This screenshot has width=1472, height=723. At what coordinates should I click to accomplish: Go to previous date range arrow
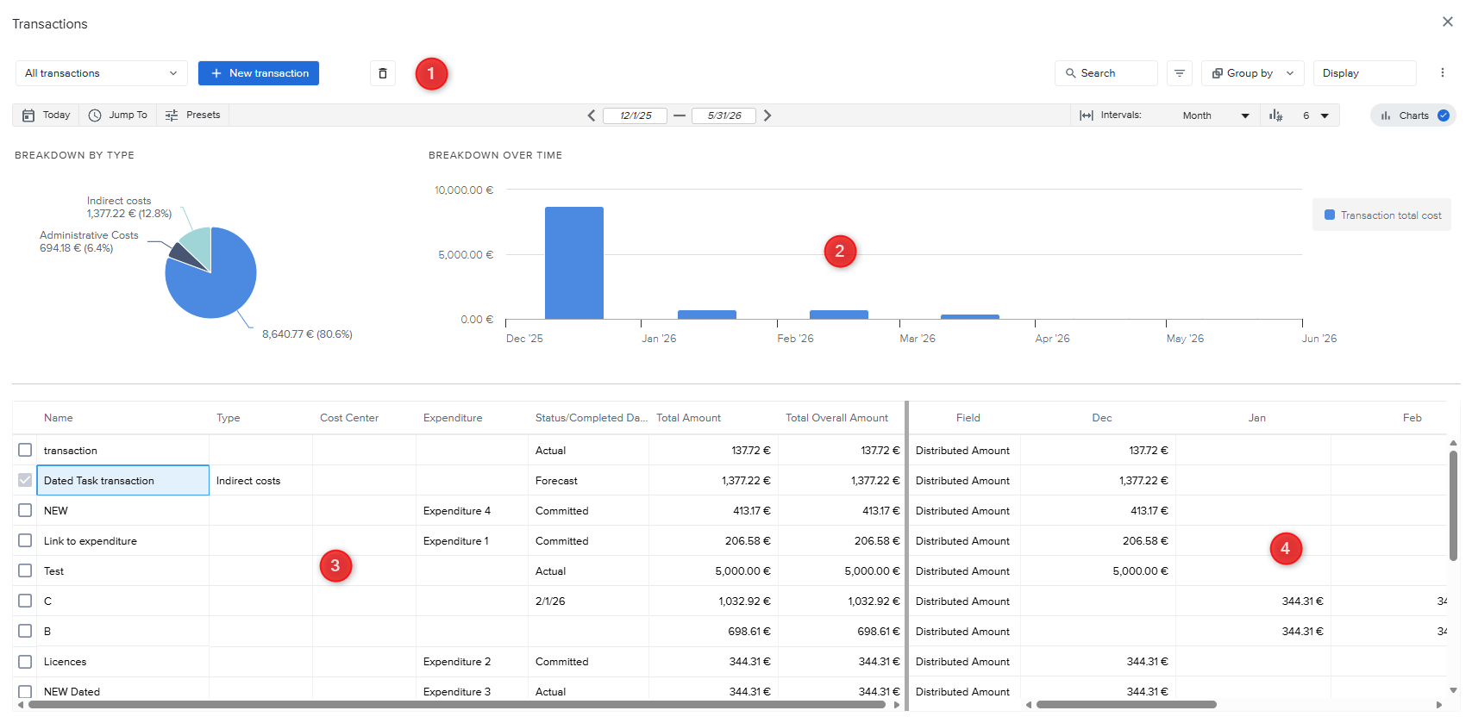pos(592,115)
